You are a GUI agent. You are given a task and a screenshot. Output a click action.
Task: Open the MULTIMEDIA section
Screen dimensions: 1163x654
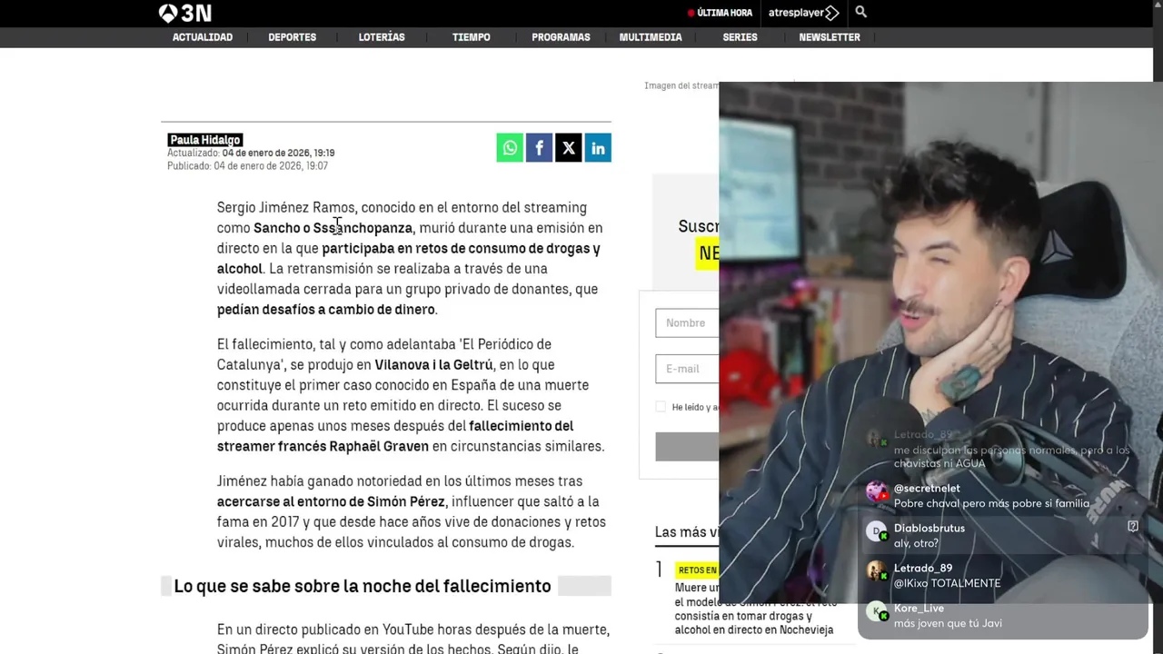pos(651,37)
